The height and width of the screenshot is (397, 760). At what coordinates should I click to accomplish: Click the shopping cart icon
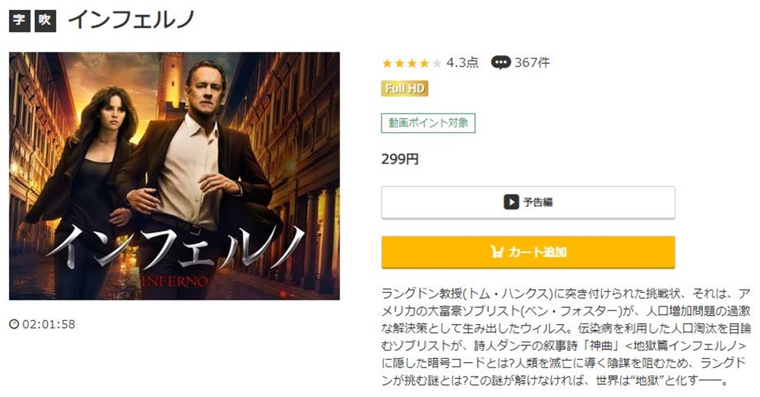coord(497,252)
